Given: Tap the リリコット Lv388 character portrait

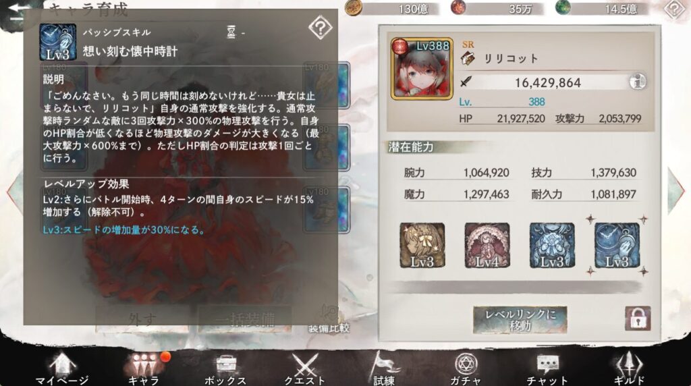Looking at the screenshot, I should pyautogui.click(x=422, y=69).
